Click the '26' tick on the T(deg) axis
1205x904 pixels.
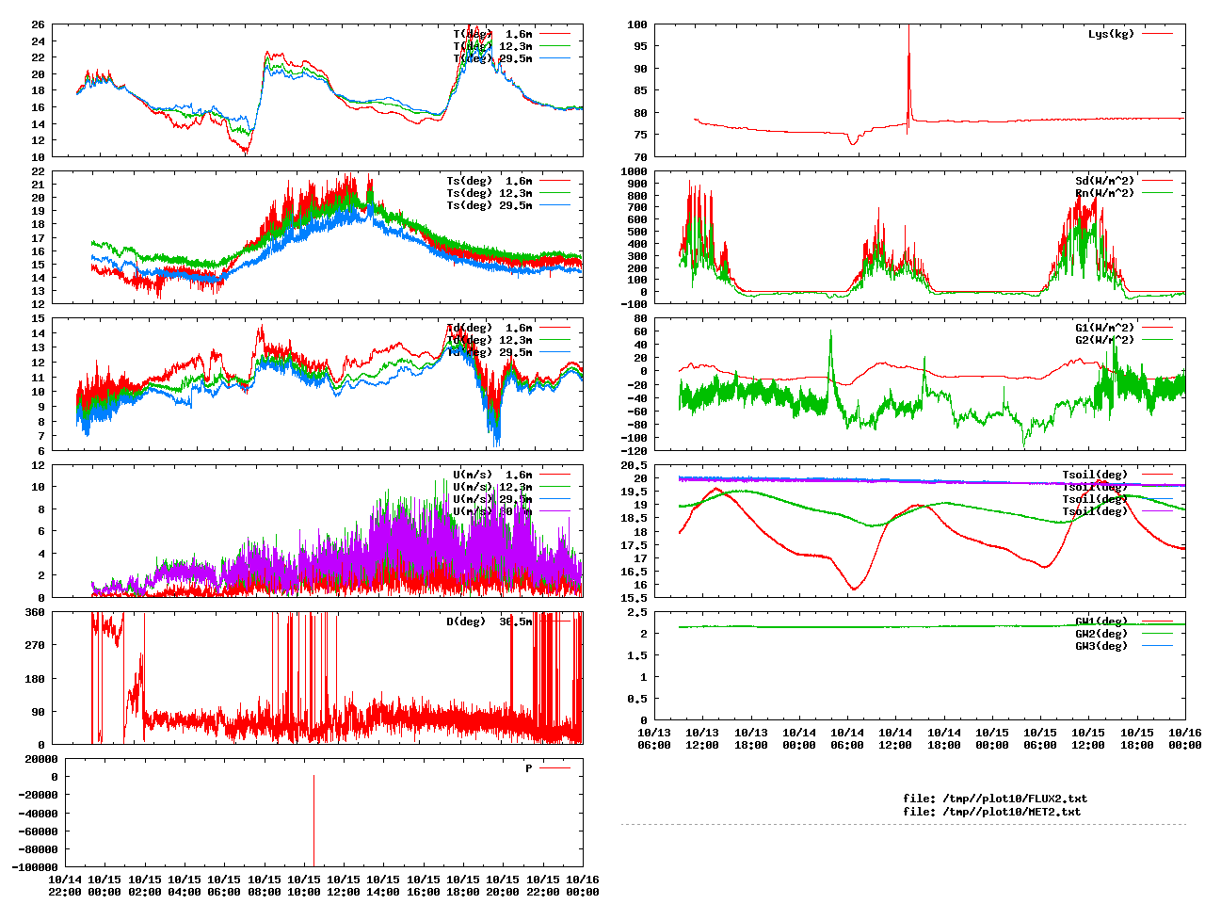point(38,24)
